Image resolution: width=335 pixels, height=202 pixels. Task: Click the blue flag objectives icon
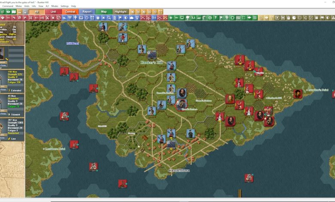tap(120, 18)
